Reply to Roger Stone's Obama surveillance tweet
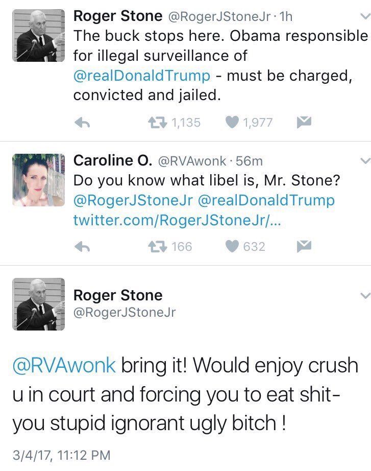This screenshot has height=471, width=371. click(x=82, y=123)
